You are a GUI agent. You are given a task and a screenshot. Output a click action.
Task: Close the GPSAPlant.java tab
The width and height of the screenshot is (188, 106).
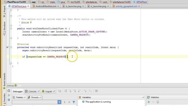pos(28,6)
